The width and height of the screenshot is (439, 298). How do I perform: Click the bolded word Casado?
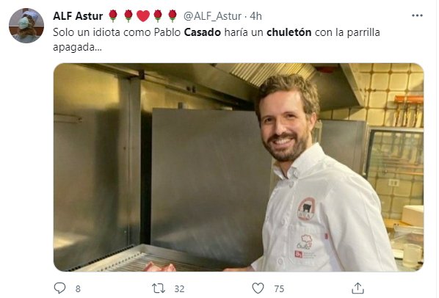point(203,32)
